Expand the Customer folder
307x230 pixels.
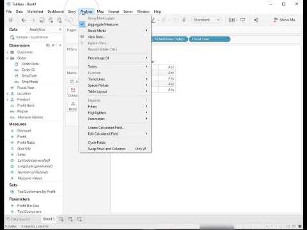click(x=8, y=52)
